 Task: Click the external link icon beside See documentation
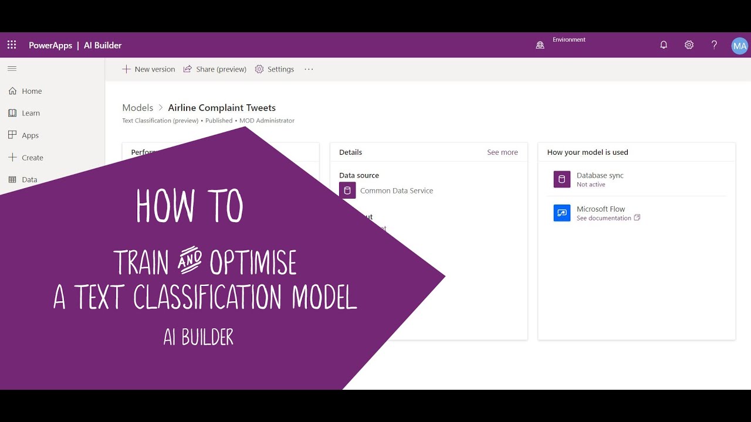(637, 217)
